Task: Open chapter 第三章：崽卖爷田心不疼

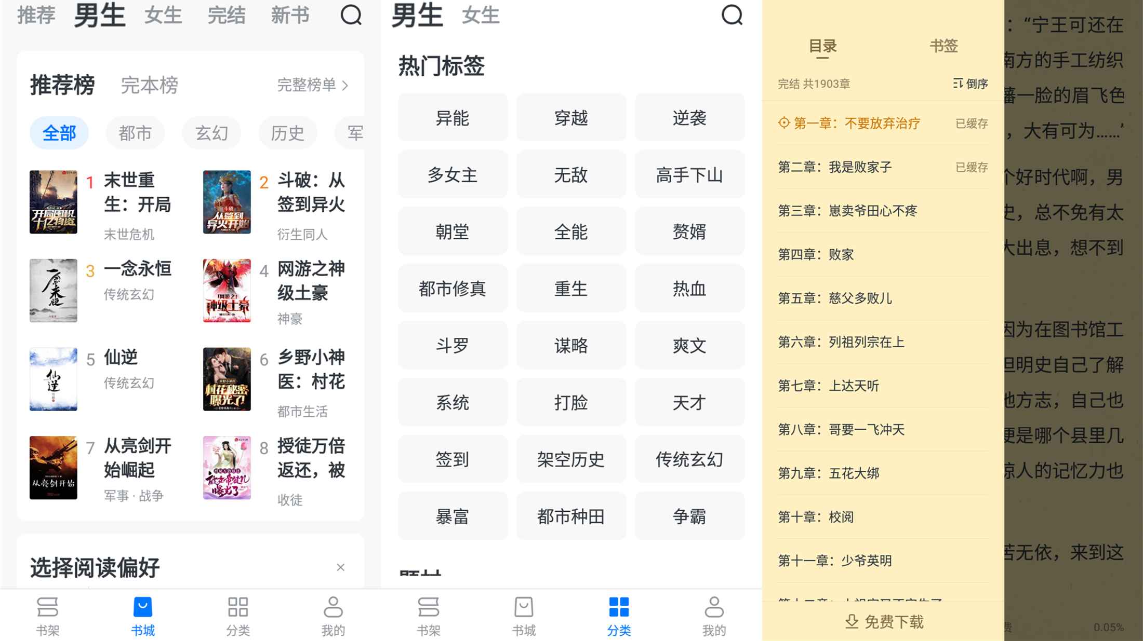Action: pyautogui.click(x=847, y=211)
